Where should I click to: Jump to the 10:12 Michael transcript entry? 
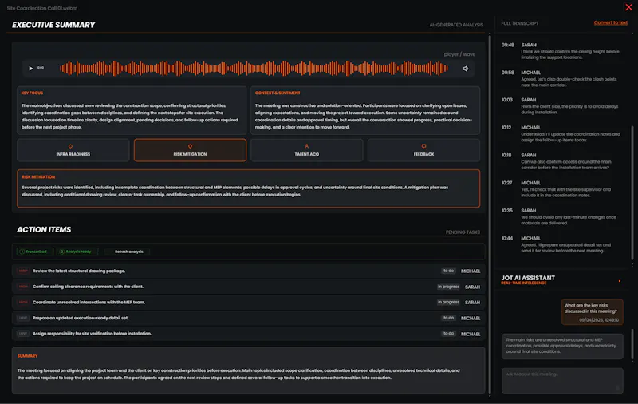[x=561, y=133]
